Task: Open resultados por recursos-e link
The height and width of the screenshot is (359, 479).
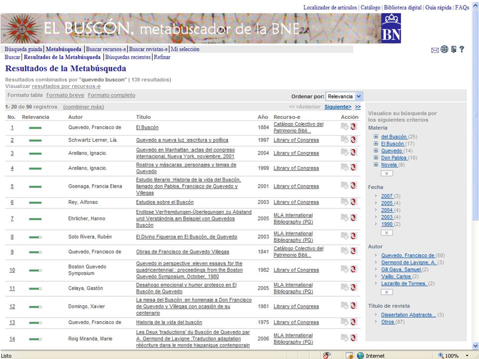Action: point(66,86)
